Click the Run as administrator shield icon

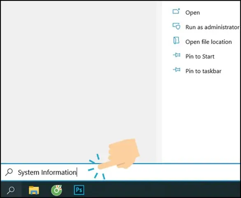point(176,26)
